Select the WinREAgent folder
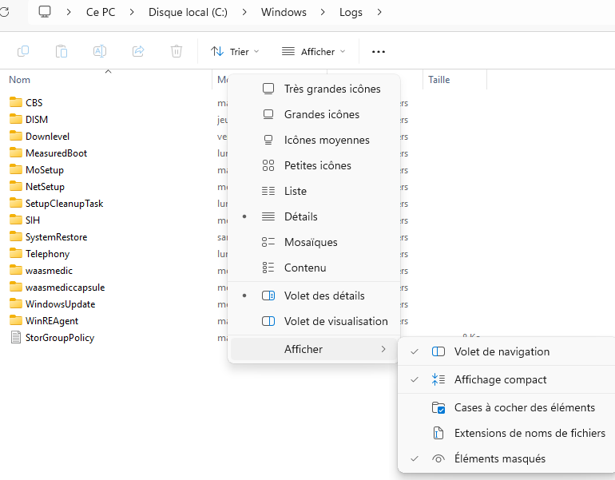615x480 pixels. click(44, 321)
